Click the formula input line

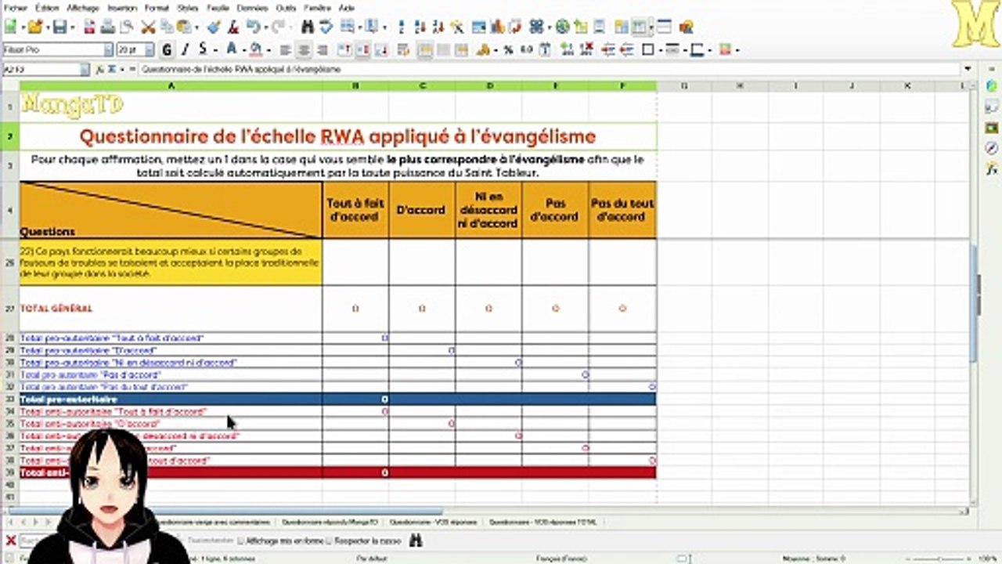[549, 70]
